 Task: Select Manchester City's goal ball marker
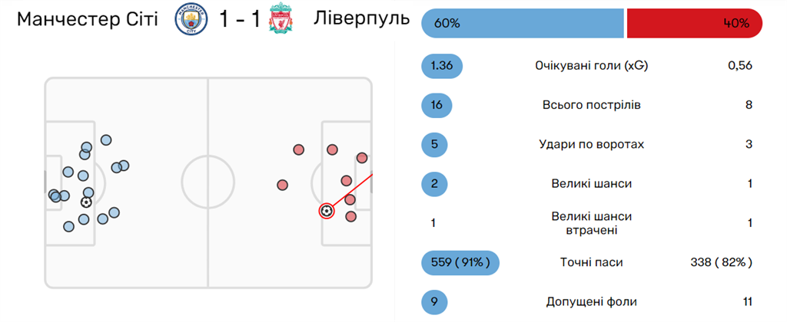point(85,202)
